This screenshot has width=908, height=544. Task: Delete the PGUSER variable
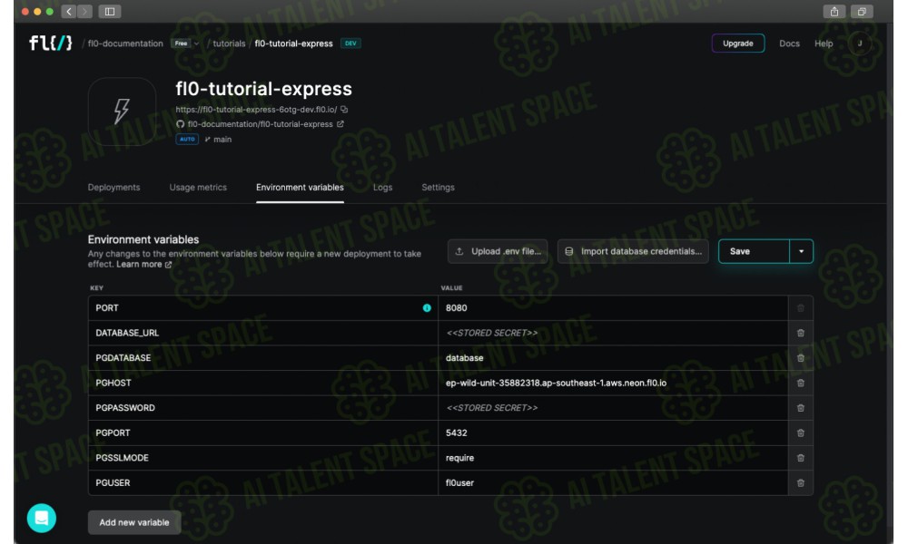tap(800, 482)
